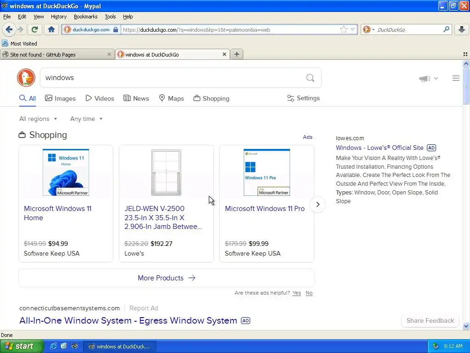The width and height of the screenshot is (470, 353).
Task: Switch to the Maps results tab
Action: (x=171, y=98)
